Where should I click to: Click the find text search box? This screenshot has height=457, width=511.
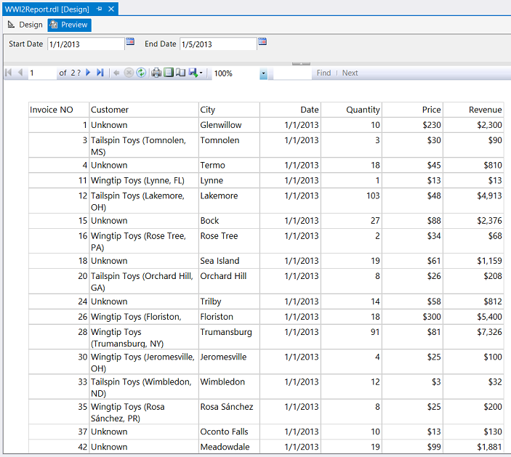292,73
